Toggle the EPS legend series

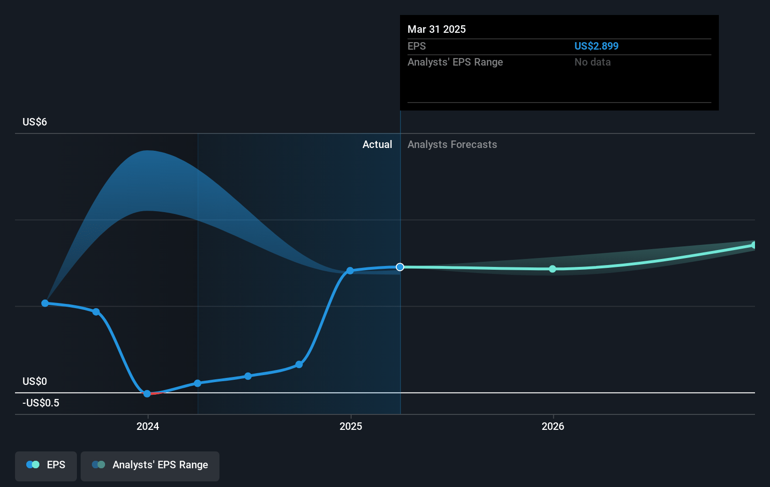point(46,466)
